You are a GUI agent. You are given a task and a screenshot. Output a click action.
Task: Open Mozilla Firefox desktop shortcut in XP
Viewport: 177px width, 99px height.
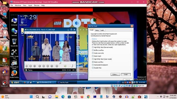tap(14, 74)
